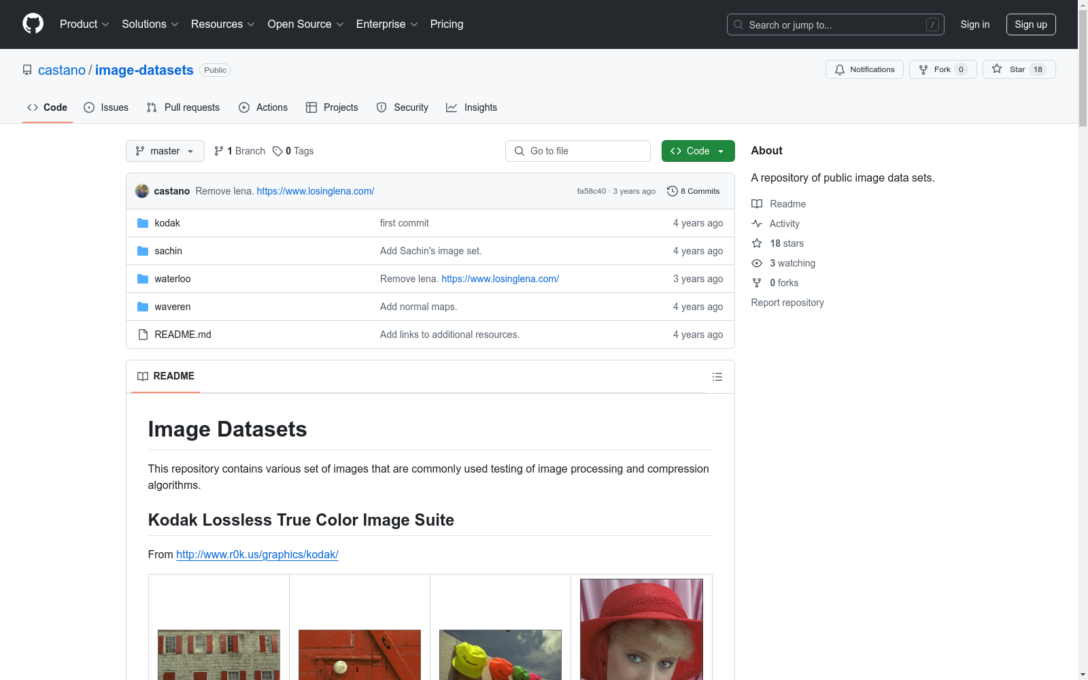Click the Activity pulse icon
Screen dimensions: 1088x680
point(757,224)
